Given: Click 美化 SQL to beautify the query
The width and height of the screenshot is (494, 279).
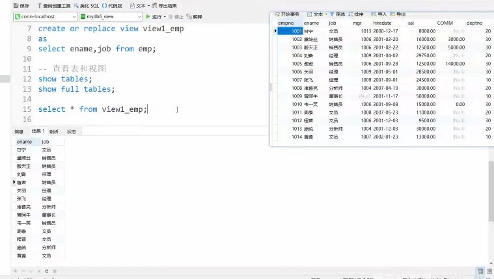Looking at the screenshot, I should click(x=87, y=6).
